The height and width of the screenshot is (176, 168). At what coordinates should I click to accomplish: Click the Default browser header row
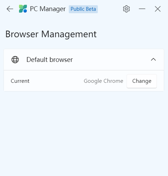(x=84, y=59)
